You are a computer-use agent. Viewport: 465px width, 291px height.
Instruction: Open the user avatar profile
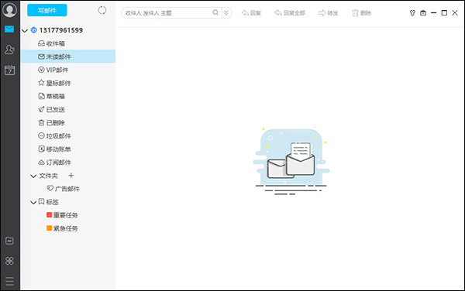click(x=10, y=10)
